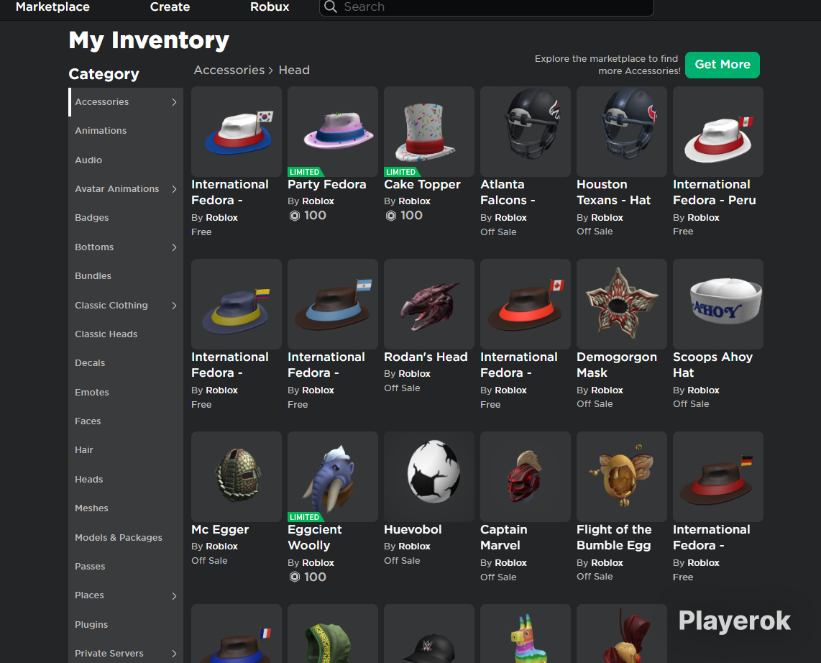The height and width of the screenshot is (663, 821).
Task: Select the Badges category
Action: [x=91, y=218]
